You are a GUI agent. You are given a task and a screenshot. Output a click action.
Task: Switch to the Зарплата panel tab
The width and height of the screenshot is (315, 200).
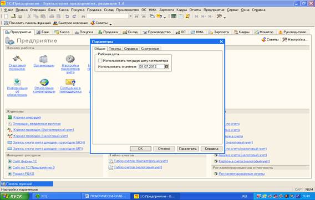click(219, 32)
